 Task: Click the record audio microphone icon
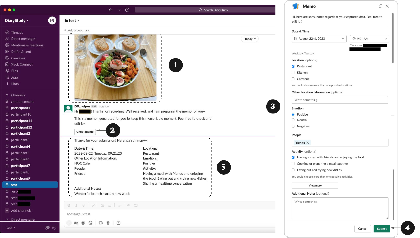[108, 223]
